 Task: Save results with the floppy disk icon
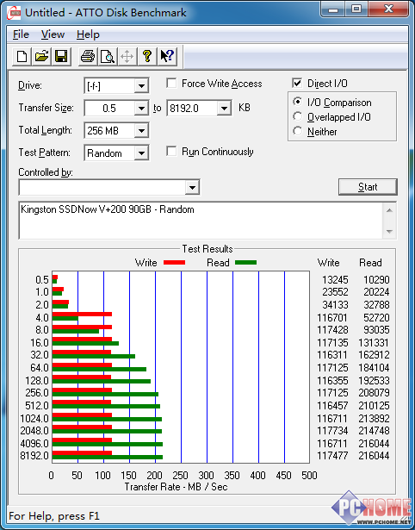(61, 56)
